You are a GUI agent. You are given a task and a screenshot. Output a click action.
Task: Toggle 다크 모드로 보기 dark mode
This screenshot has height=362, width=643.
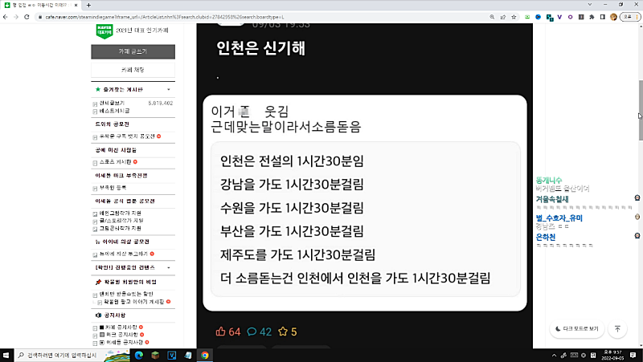click(577, 329)
